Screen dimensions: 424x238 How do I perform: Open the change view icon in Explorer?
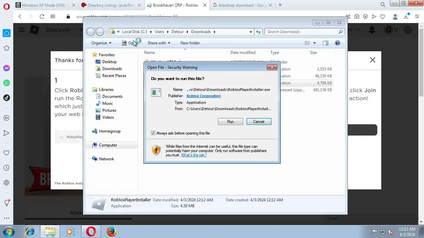tap(307, 43)
